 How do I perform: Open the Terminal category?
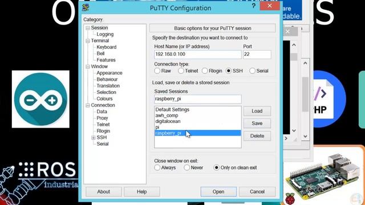click(x=100, y=40)
